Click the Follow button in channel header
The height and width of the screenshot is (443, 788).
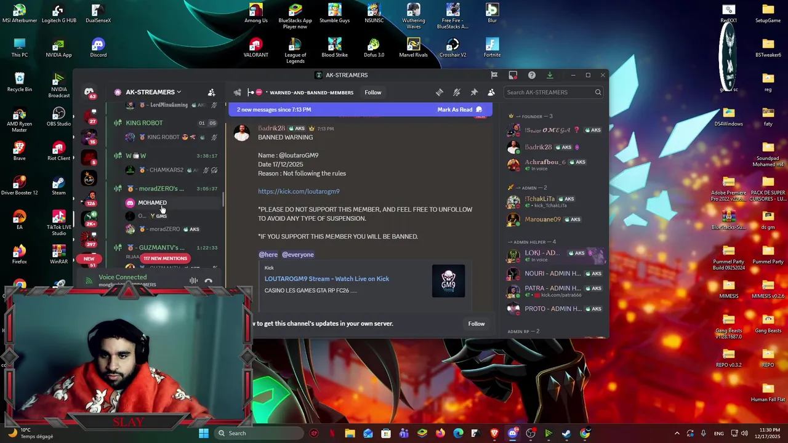tap(373, 92)
